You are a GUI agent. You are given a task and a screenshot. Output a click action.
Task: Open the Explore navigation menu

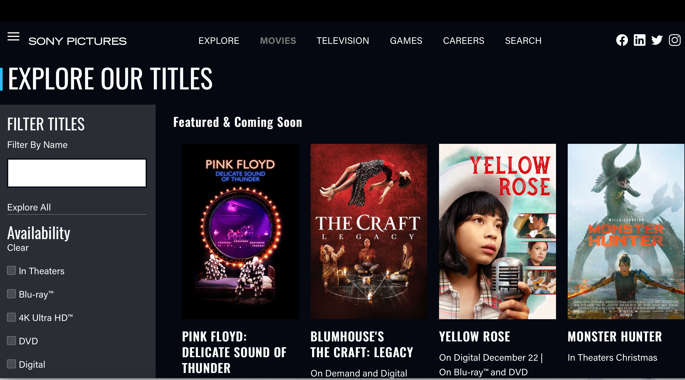(219, 41)
